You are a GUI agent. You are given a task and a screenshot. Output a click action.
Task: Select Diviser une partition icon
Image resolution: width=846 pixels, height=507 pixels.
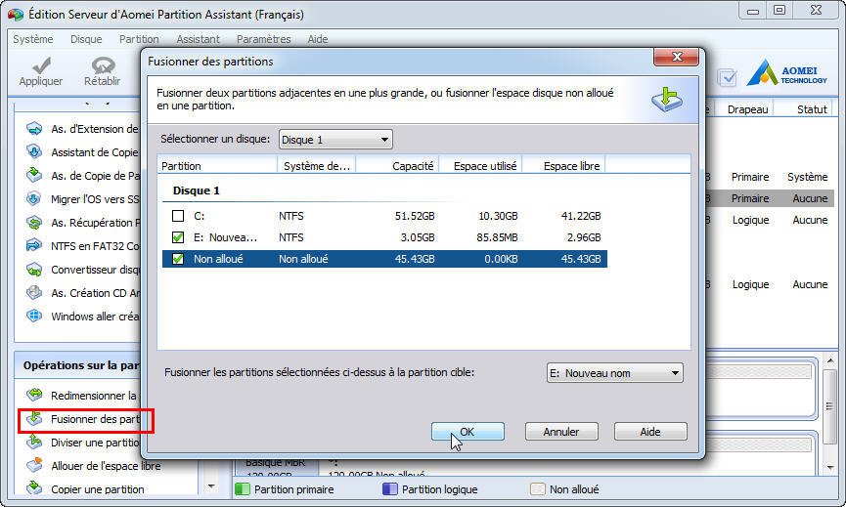point(34,442)
